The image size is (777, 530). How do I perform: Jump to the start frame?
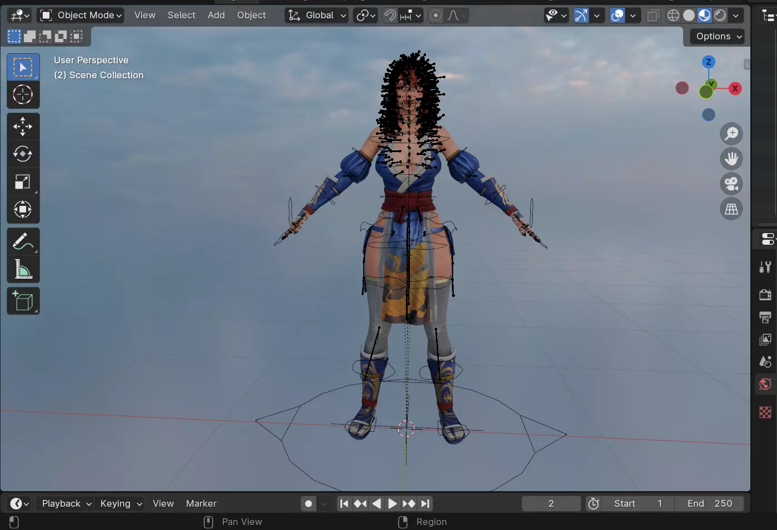(x=344, y=503)
